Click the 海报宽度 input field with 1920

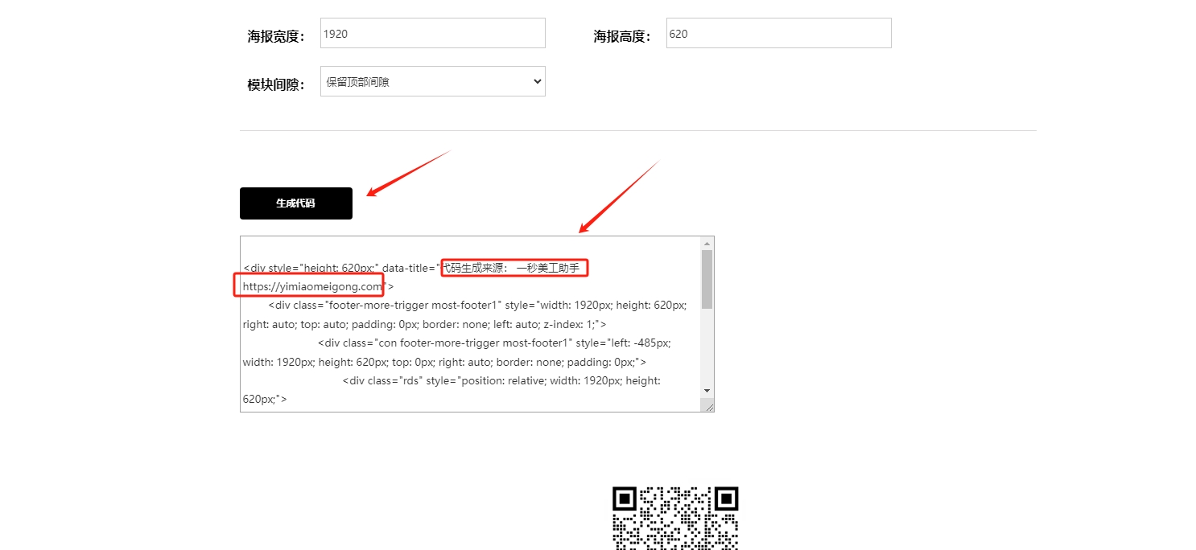tap(432, 33)
